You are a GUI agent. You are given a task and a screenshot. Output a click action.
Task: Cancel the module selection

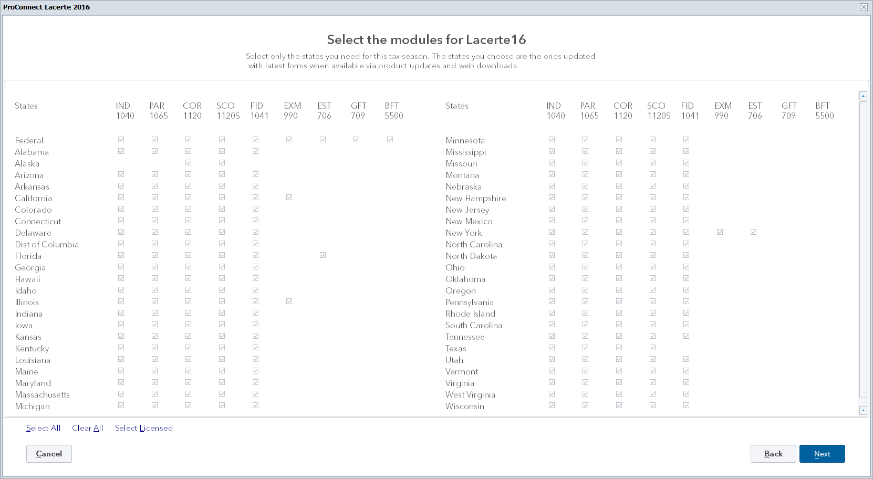point(49,454)
